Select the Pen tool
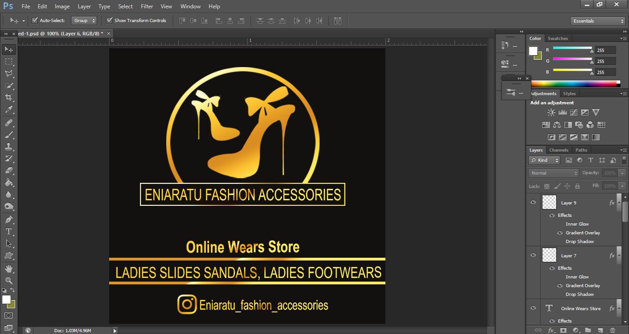Image resolution: width=629 pixels, height=334 pixels. (x=9, y=220)
